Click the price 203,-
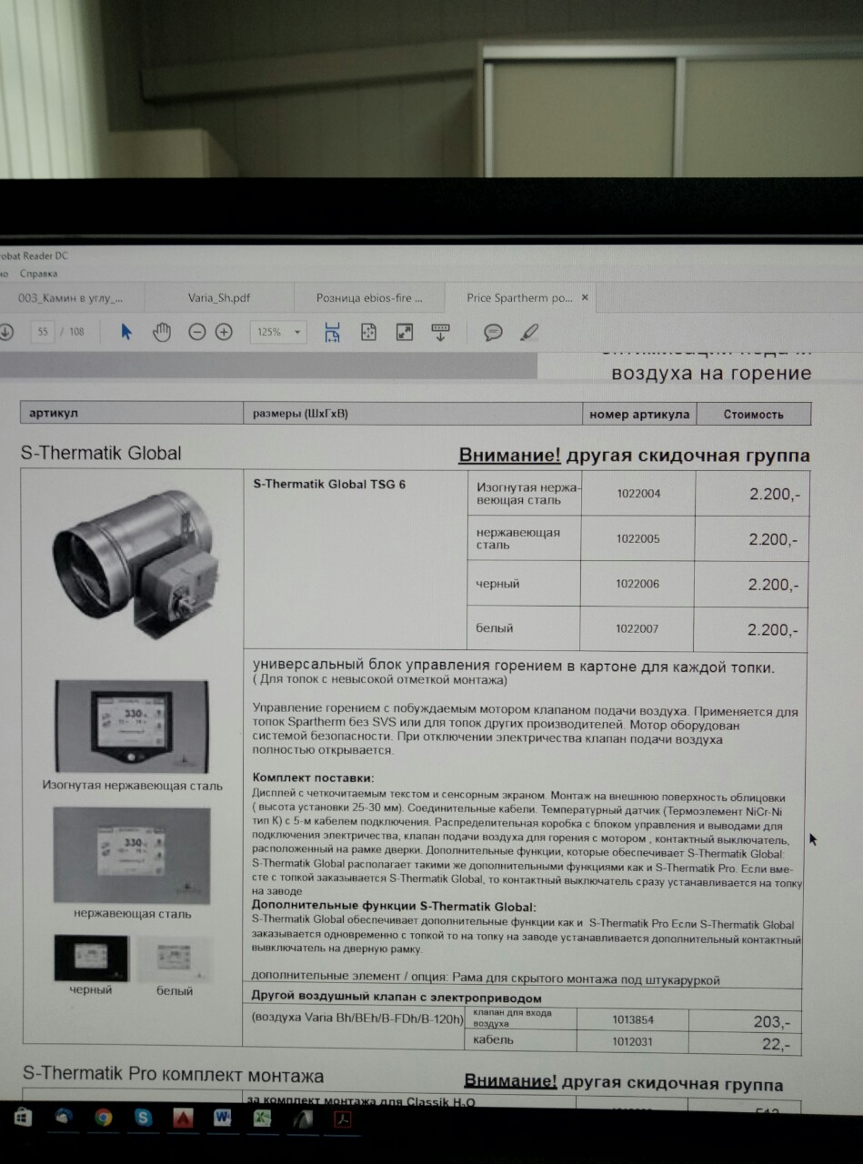The height and width of the screenshot is (1164, 863). pyautogui.click(x=772, y=1022)
